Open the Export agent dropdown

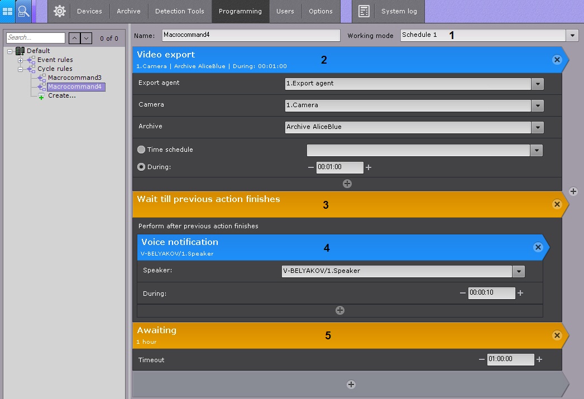(x=537, y=84)
